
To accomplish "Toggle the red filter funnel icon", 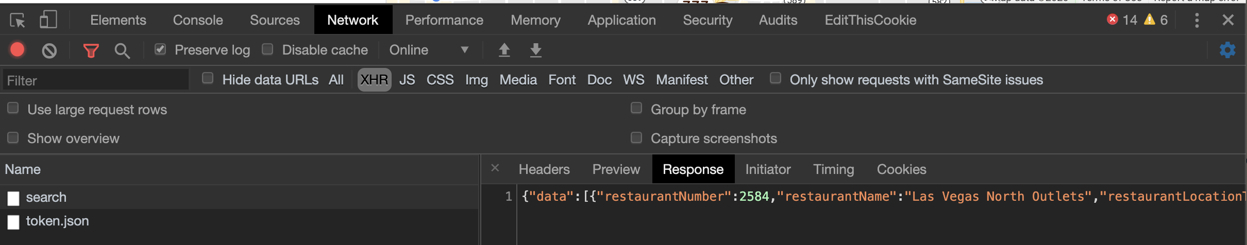I will coord(91,50).
